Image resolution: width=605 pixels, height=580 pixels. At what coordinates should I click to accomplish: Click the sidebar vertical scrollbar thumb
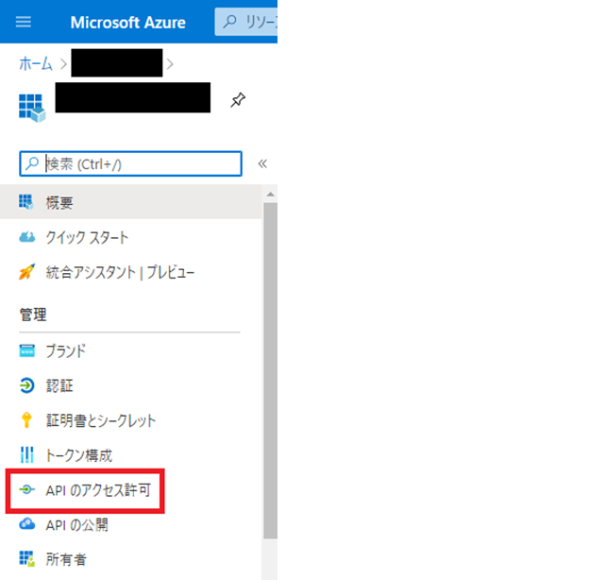tap(270, 368)
